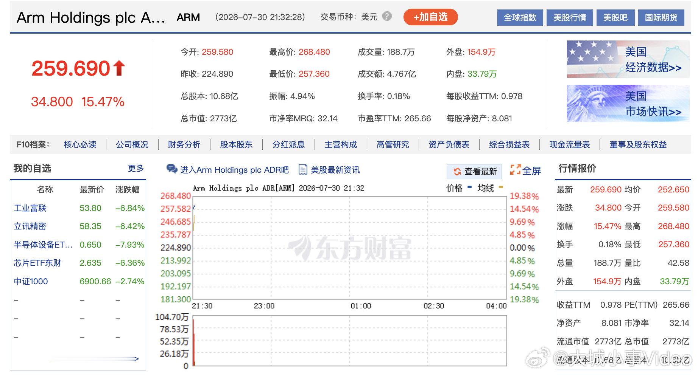Click the fullscreen expand icon
This screenshot has height=375, width=698.
515,170
